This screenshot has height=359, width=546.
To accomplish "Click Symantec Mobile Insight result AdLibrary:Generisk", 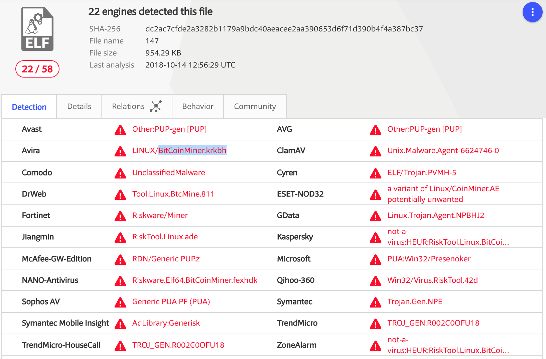I will pos(166,323).
